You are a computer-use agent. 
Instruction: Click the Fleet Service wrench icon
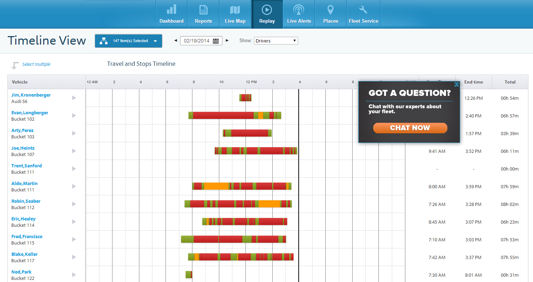pyautogui.click(x=363, y=10)
